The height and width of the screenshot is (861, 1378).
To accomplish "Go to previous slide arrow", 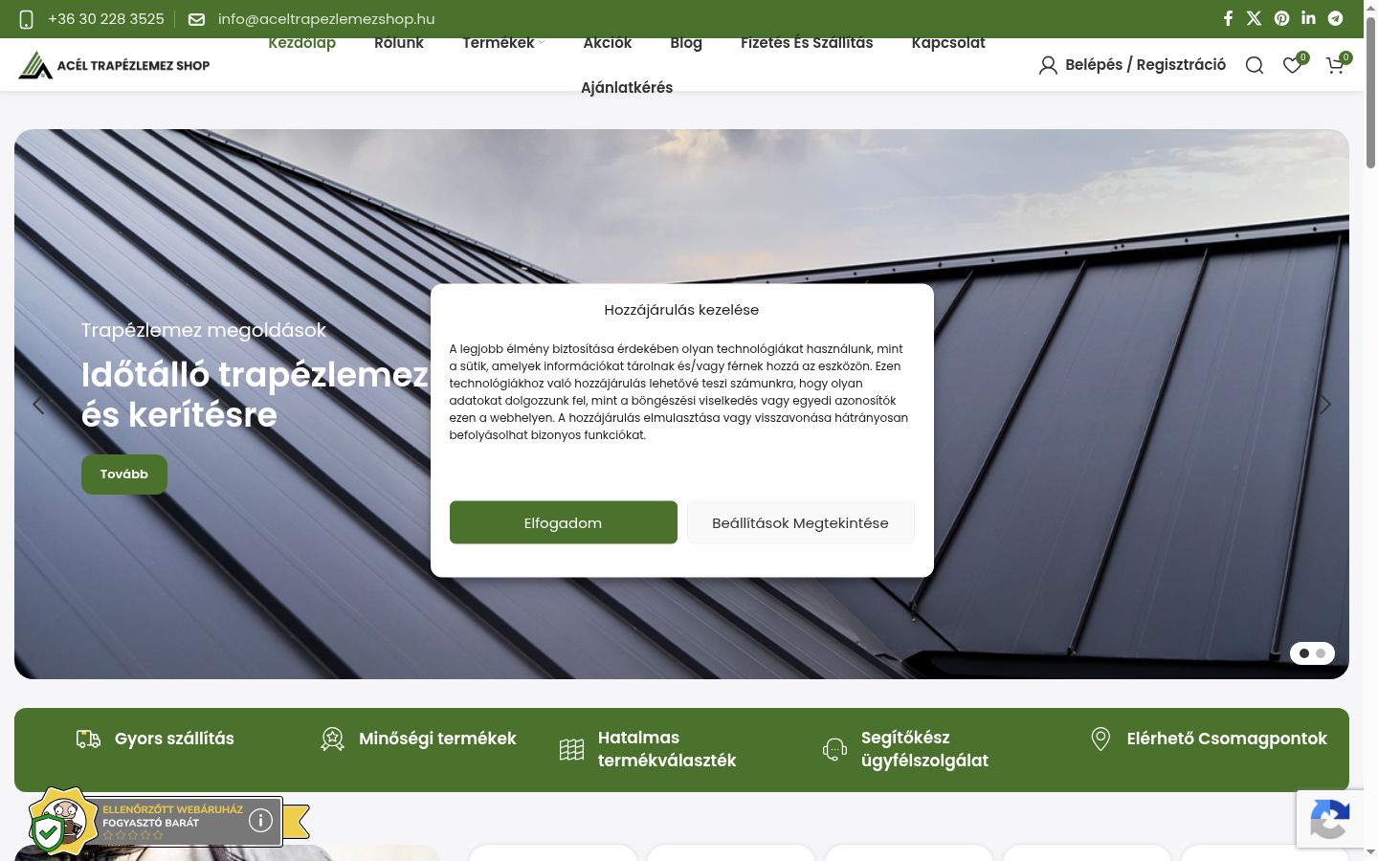I will pos(38,405).
